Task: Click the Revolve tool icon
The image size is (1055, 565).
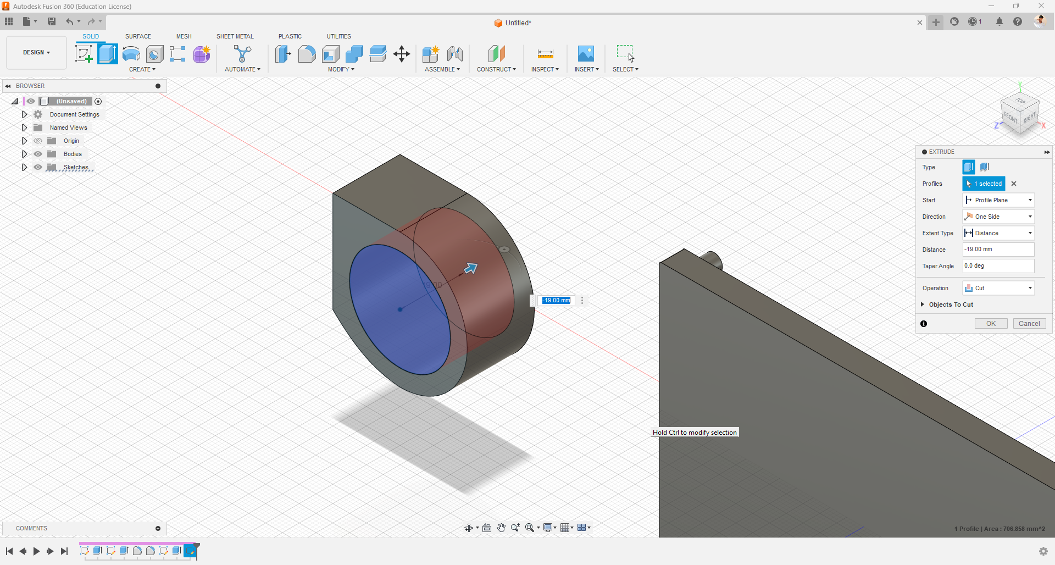Action: (x=131, y=54)
